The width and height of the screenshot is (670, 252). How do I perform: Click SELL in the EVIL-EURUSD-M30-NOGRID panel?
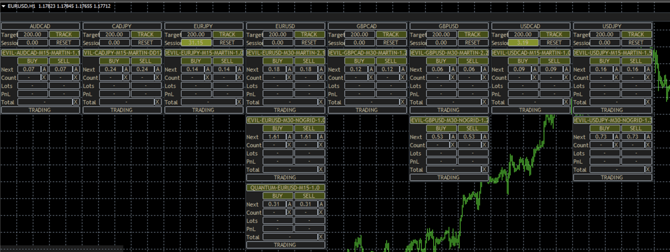(x=310, y=128)
